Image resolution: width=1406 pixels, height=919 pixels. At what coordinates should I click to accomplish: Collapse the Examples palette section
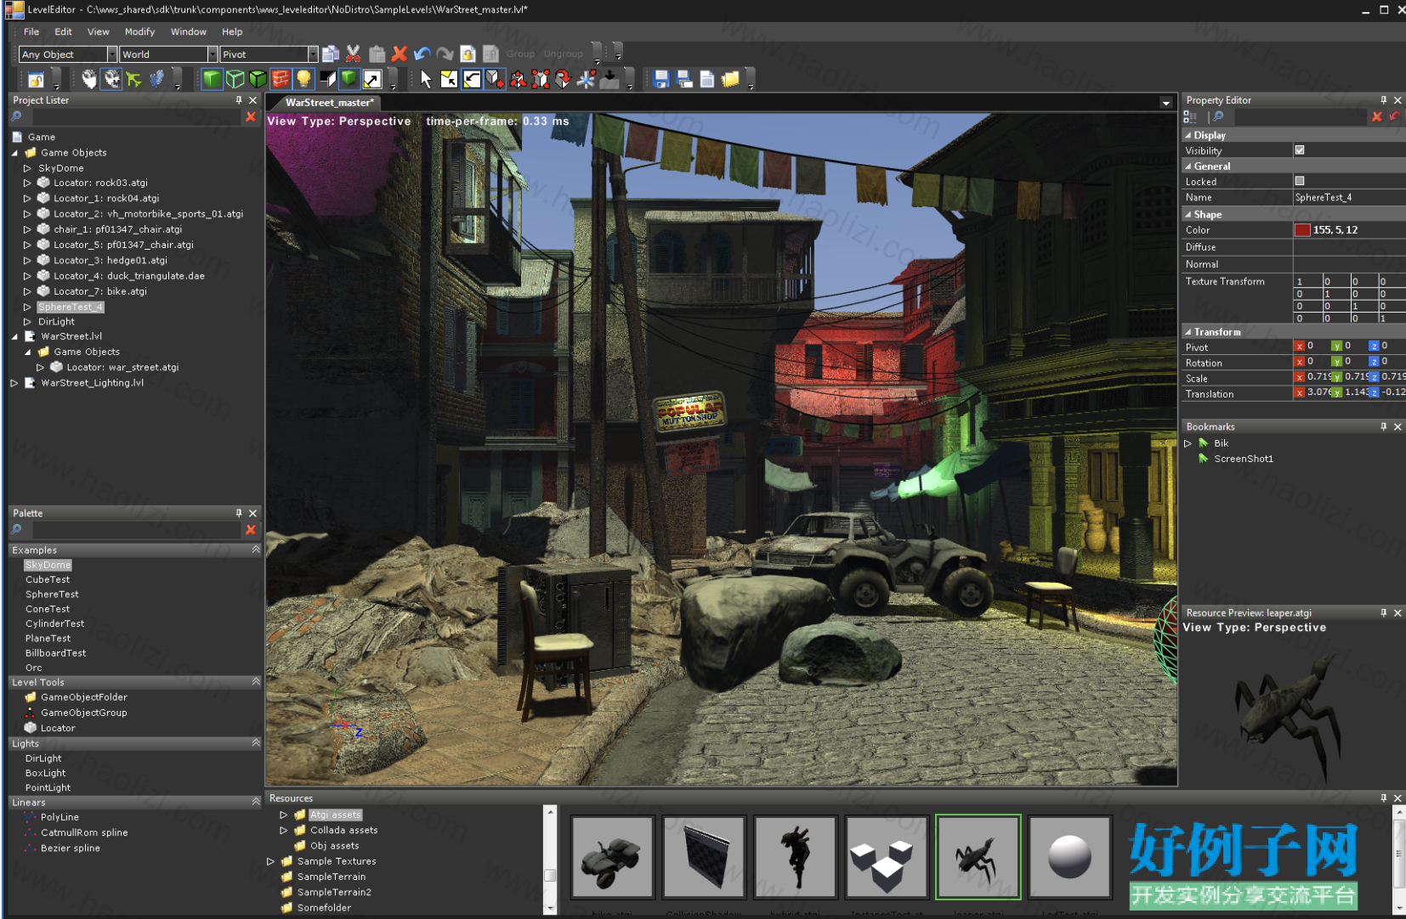256,550
